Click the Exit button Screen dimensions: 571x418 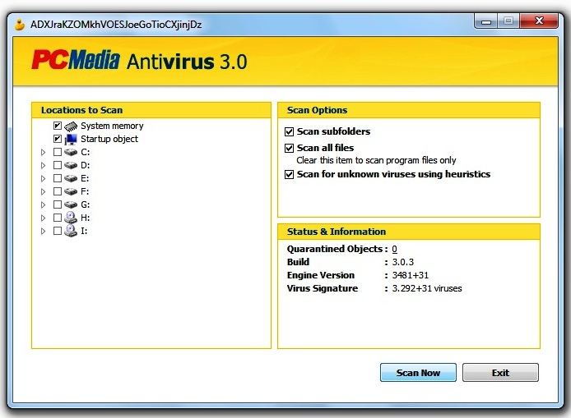(x=500, y=373)
